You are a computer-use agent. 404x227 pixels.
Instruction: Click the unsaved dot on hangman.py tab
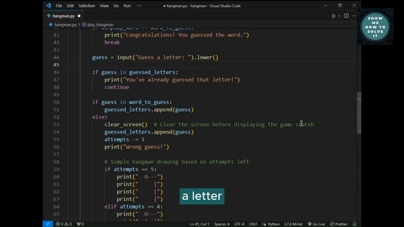pos(79,16)
